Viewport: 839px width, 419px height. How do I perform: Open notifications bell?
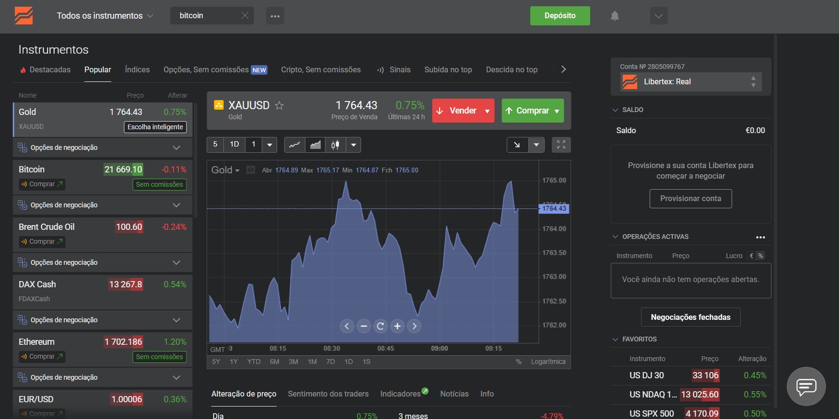(615, 16)
